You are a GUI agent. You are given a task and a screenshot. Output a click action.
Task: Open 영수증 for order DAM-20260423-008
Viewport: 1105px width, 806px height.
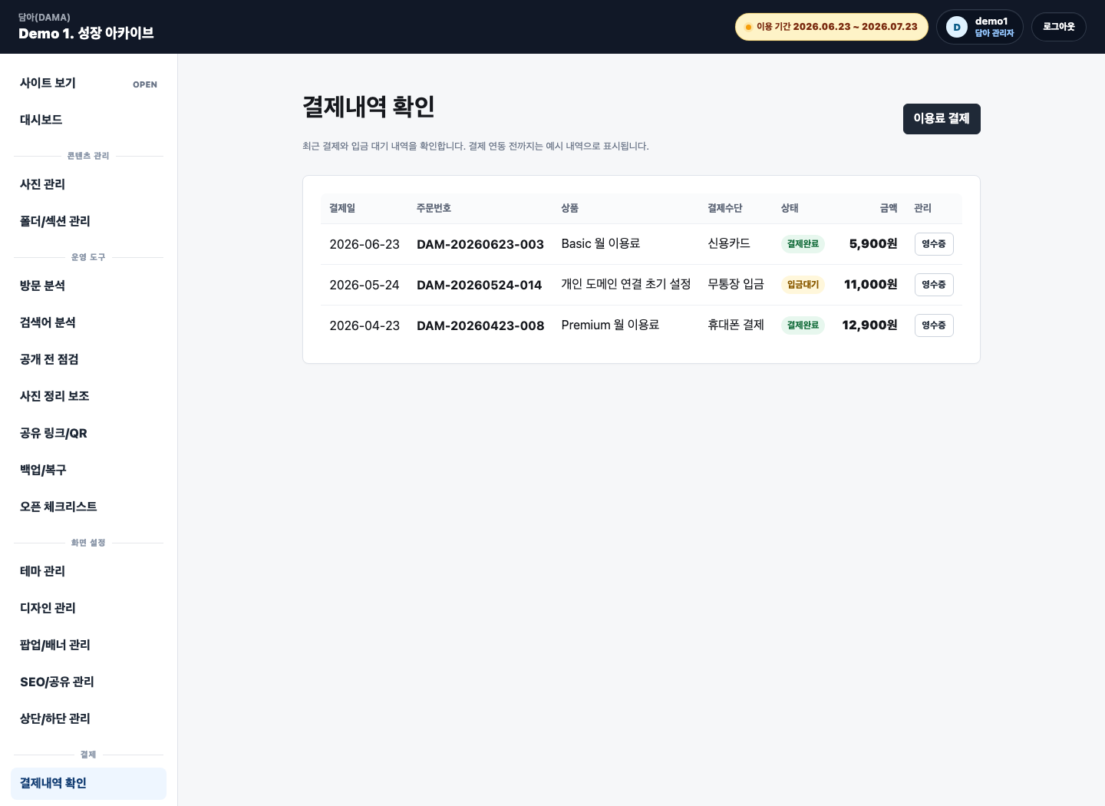(x=934, y=325)
